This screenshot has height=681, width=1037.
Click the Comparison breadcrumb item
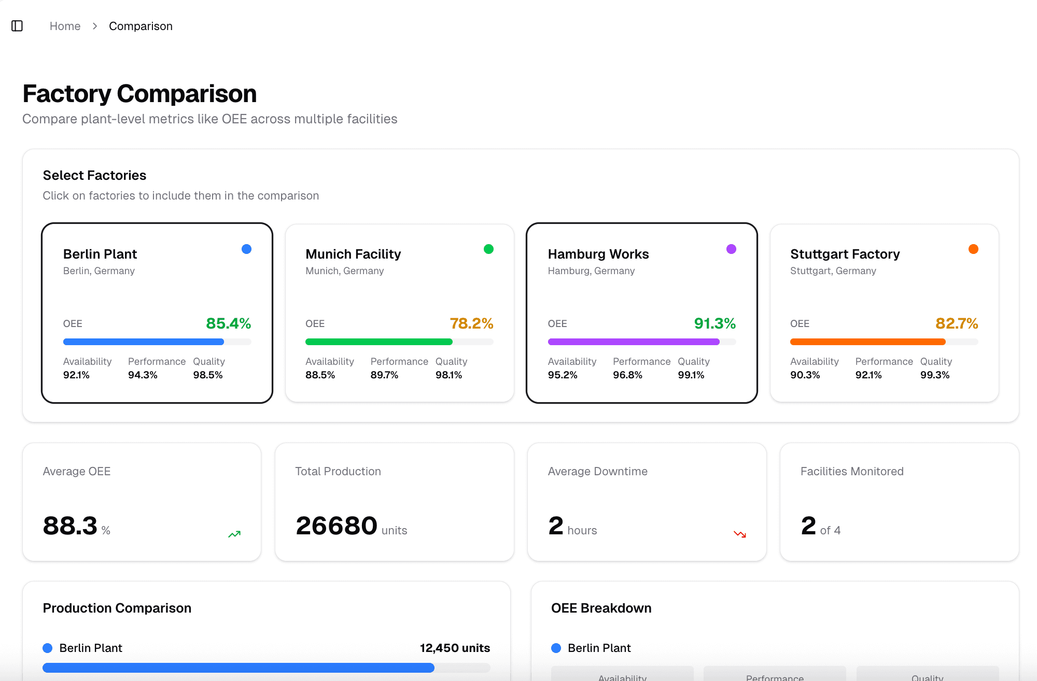tap(141, 26)
